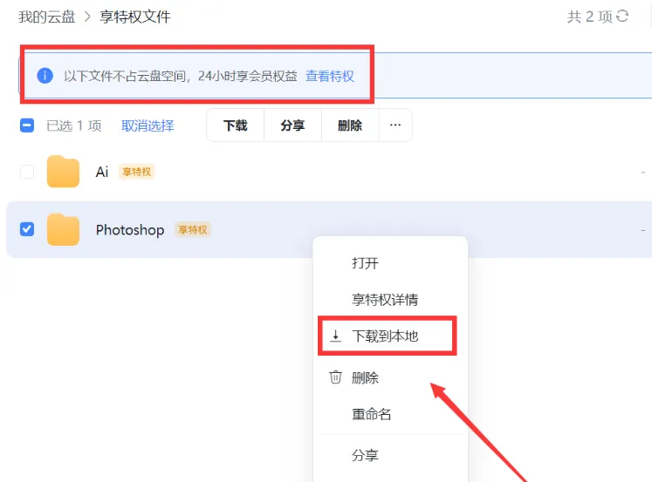Click the Ai folder name

[102, 172]
